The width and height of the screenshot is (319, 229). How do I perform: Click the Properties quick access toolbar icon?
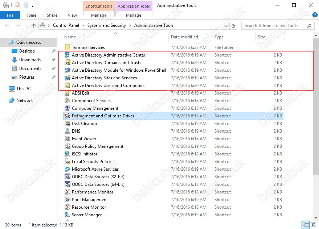tap(18, 5)
